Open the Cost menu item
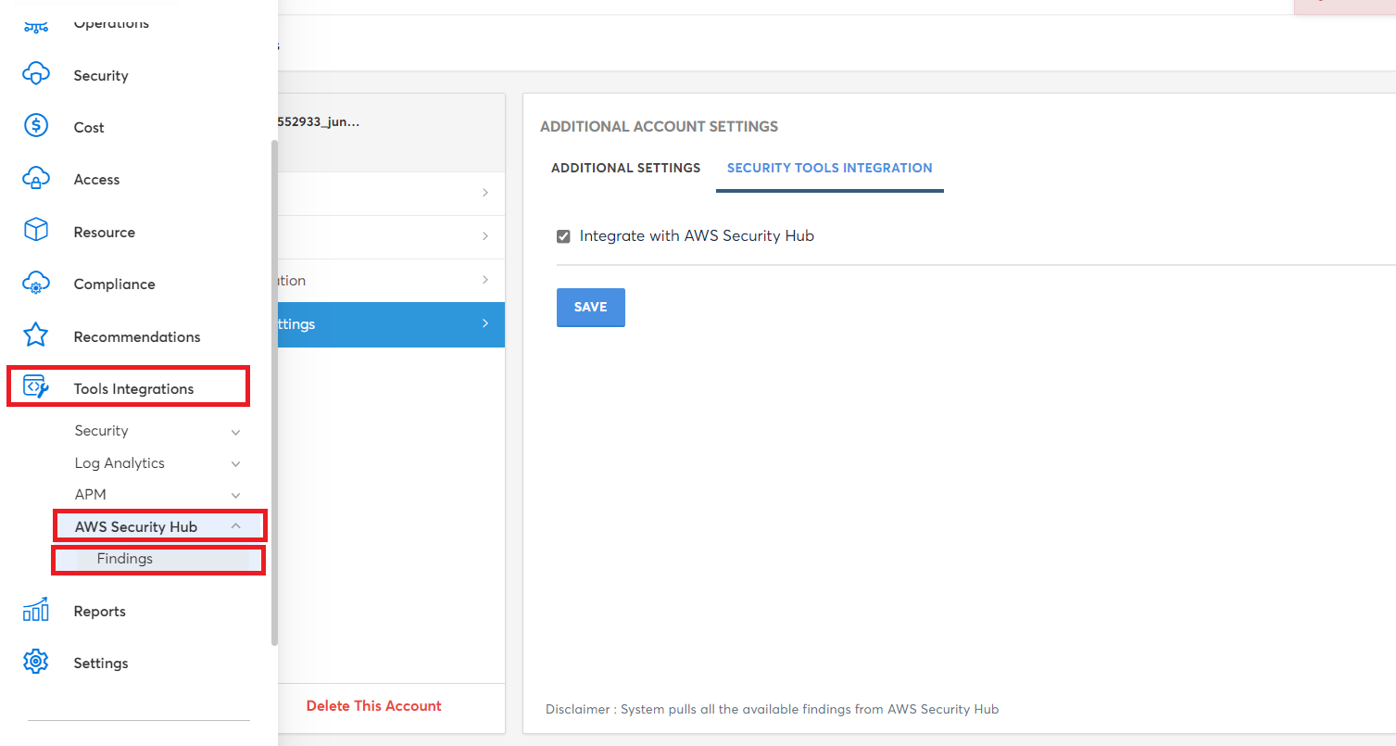The height and width of the screenshot is (746, 1396). 89,127
